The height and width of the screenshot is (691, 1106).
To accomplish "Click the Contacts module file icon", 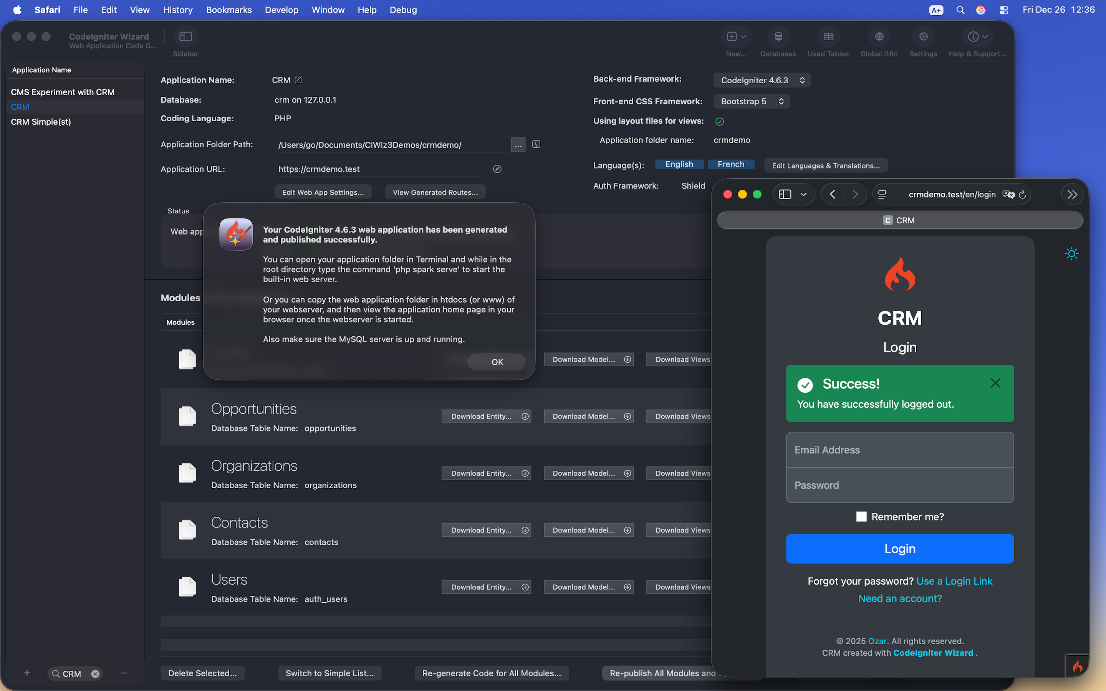I will pos(187,530).
